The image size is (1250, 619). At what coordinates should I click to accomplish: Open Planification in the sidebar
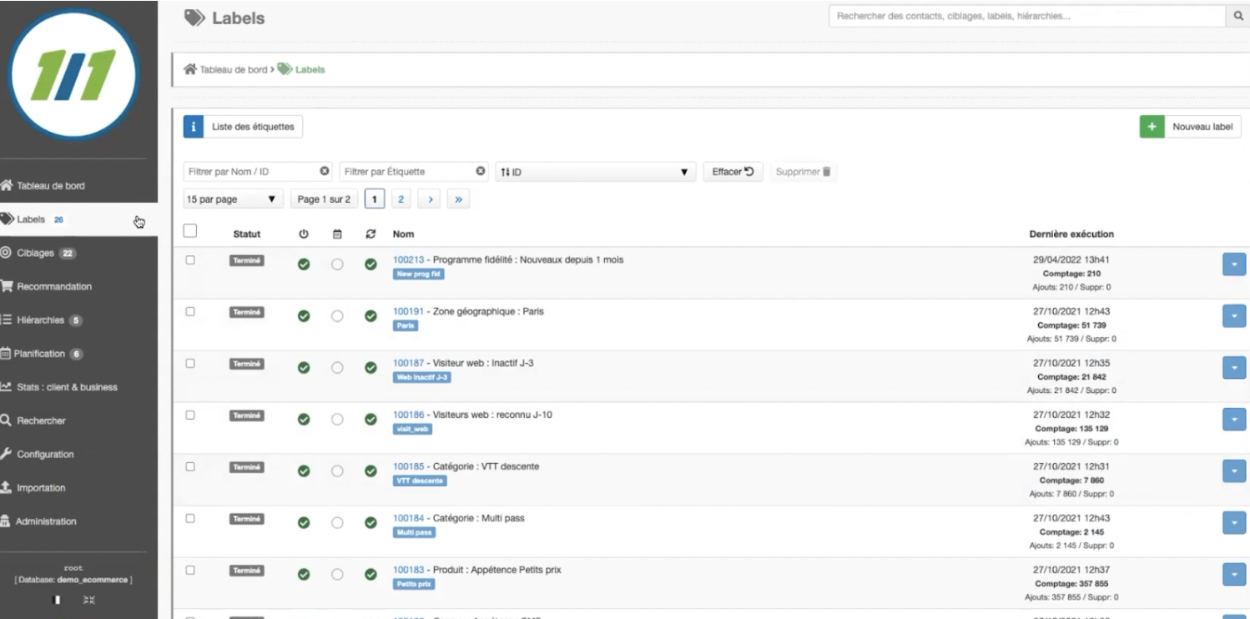(78, 354)
